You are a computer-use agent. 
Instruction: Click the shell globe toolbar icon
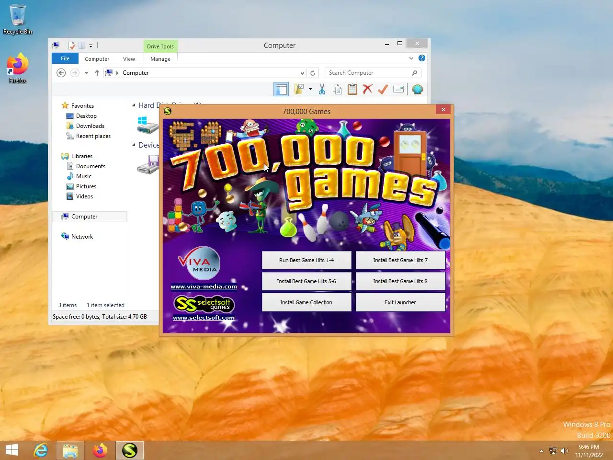point(418,89)
